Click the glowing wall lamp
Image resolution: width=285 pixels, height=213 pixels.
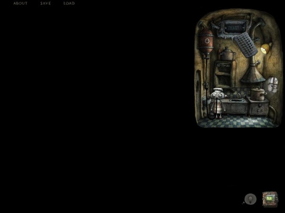click(x=266, y=48)
